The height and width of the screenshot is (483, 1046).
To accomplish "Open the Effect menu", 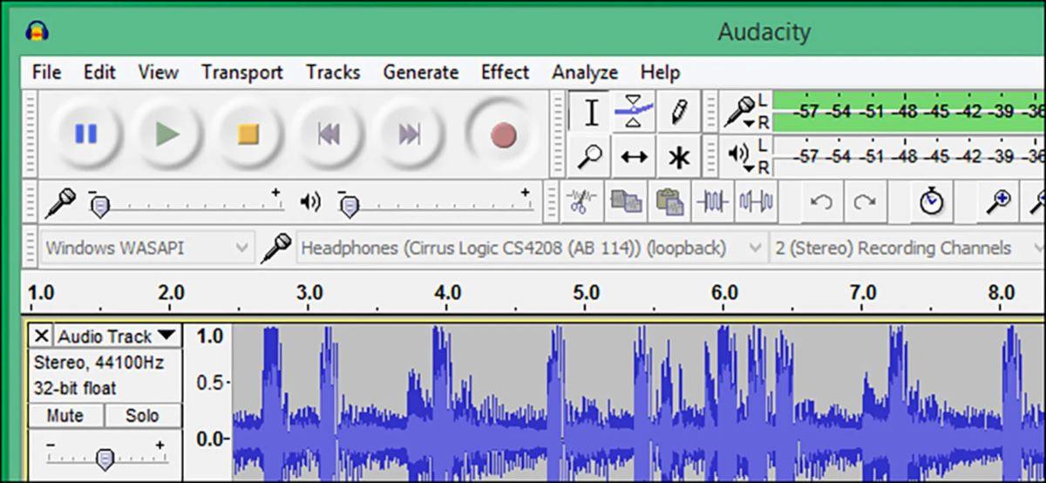I will click(x=505, y=72).
